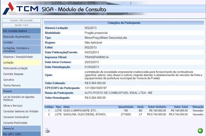Click unit value BD in lot 1
Screen dimensions: 206x136
pyautogui.click(x=140, y=111)
